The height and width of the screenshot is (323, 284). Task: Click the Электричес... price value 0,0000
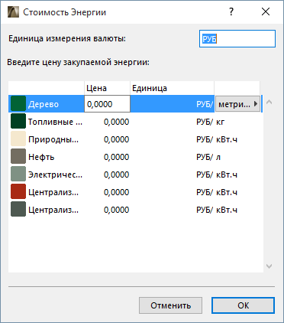point(116,175)
